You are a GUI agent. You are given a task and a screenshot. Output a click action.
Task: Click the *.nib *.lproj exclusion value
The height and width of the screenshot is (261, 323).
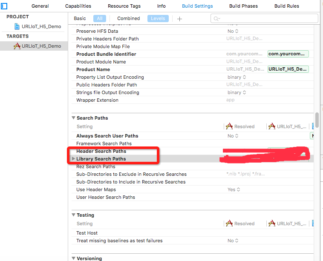(x=245, y=174)
